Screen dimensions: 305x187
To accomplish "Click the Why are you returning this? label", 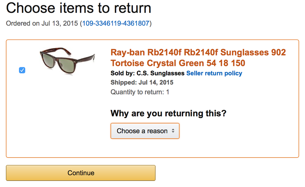I will [168, 113].
